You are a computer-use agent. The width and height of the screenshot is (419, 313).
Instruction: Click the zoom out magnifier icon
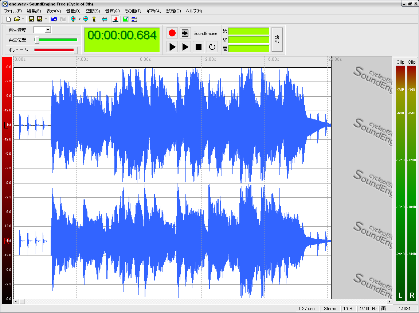[86, 19]
